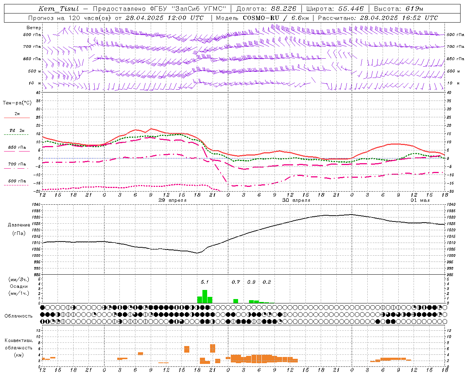Click the Ветер label of the wind panel
The height and width of the screenshot is (373, 466).
click(33, 28)
